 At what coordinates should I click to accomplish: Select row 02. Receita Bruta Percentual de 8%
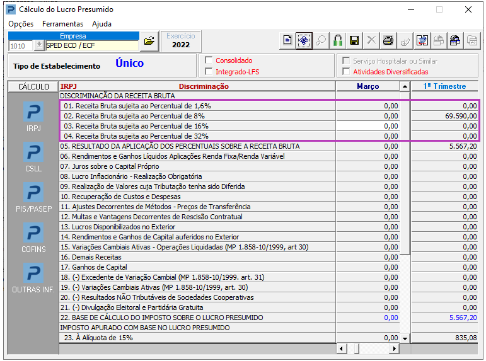click(x=197, y=116)
